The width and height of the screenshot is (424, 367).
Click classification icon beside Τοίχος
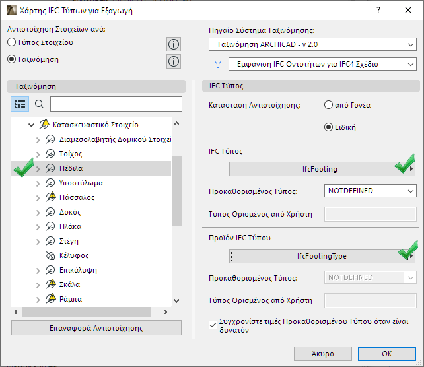[x=50, y=154]
